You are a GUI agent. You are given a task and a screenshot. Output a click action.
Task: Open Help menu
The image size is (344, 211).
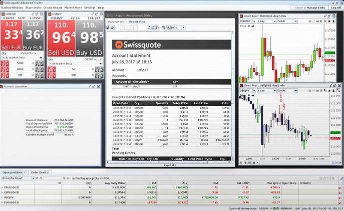click(x=101, y=7)
